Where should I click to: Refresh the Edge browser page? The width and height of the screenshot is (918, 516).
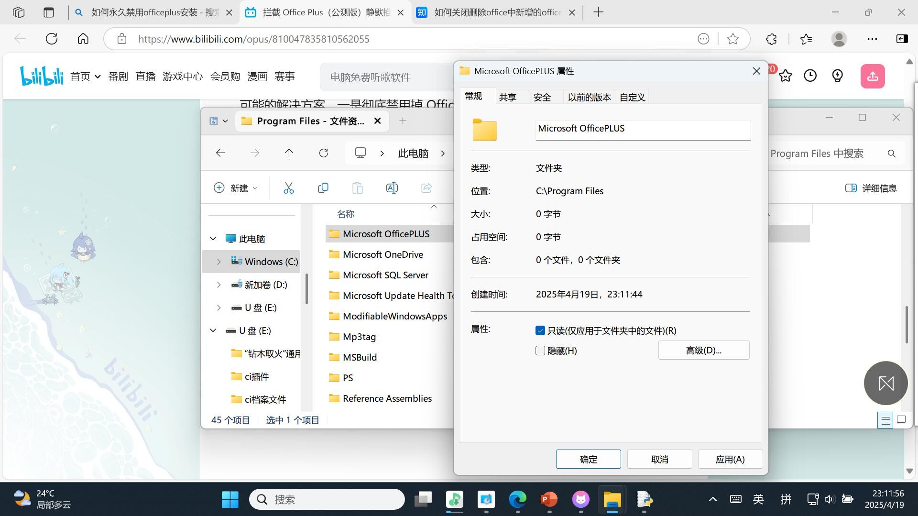52,39
